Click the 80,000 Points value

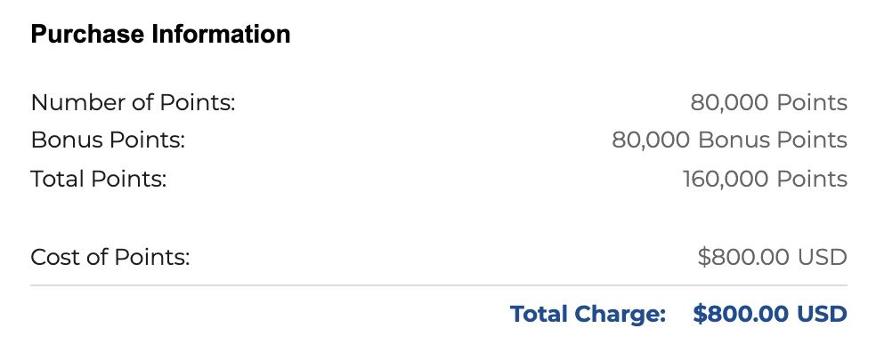pyautogui.click(x=769, y=102)
